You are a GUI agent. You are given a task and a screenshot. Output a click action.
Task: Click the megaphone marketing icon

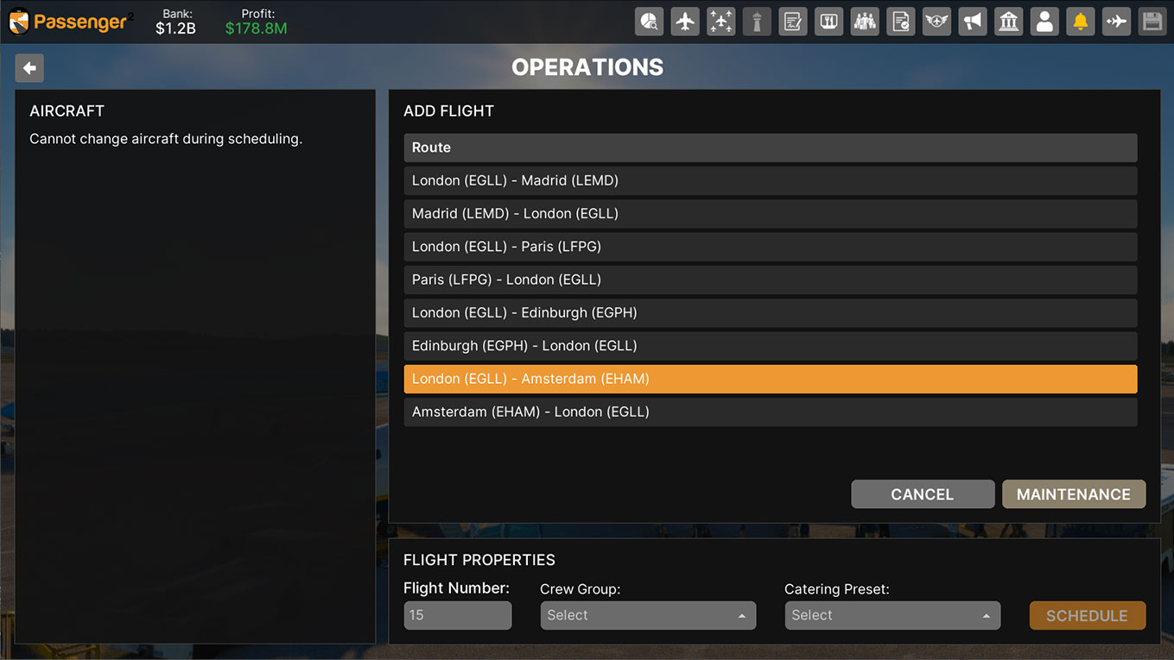(x=973, y=22)
